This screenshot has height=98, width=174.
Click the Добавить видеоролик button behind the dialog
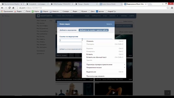click(123, 26)
